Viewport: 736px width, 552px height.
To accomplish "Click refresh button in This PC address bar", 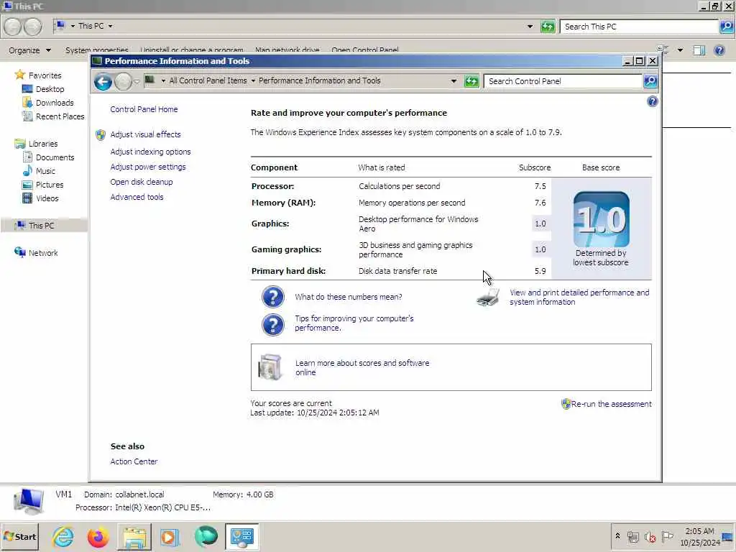I will pyautogui.click(x=547, y=27).
